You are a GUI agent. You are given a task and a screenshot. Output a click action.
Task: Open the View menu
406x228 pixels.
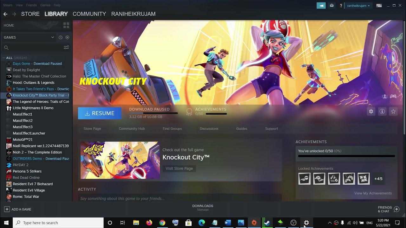coord(19,5)
